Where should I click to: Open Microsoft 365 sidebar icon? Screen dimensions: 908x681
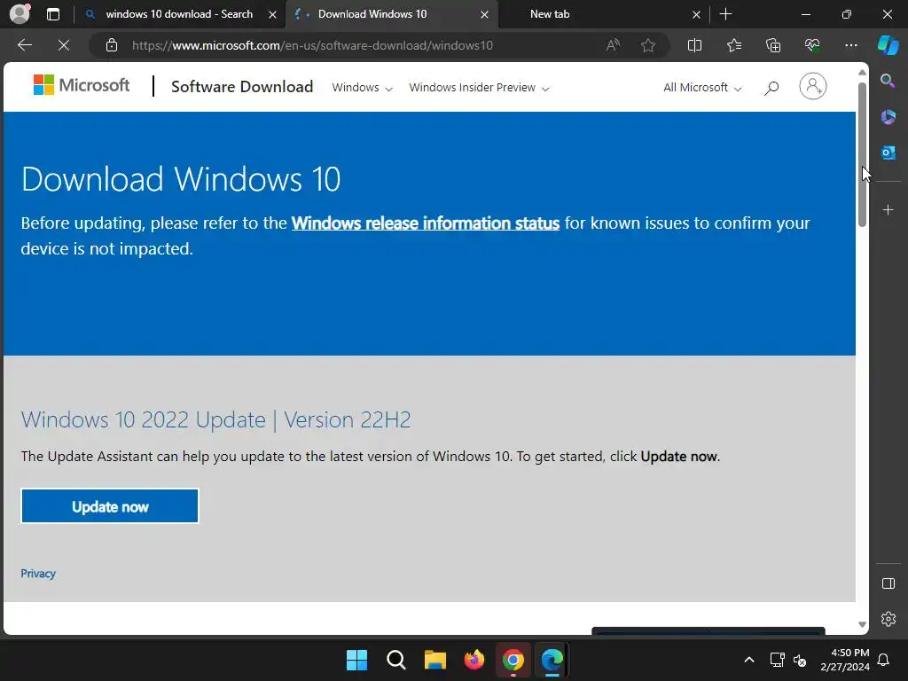pos(888,117)
